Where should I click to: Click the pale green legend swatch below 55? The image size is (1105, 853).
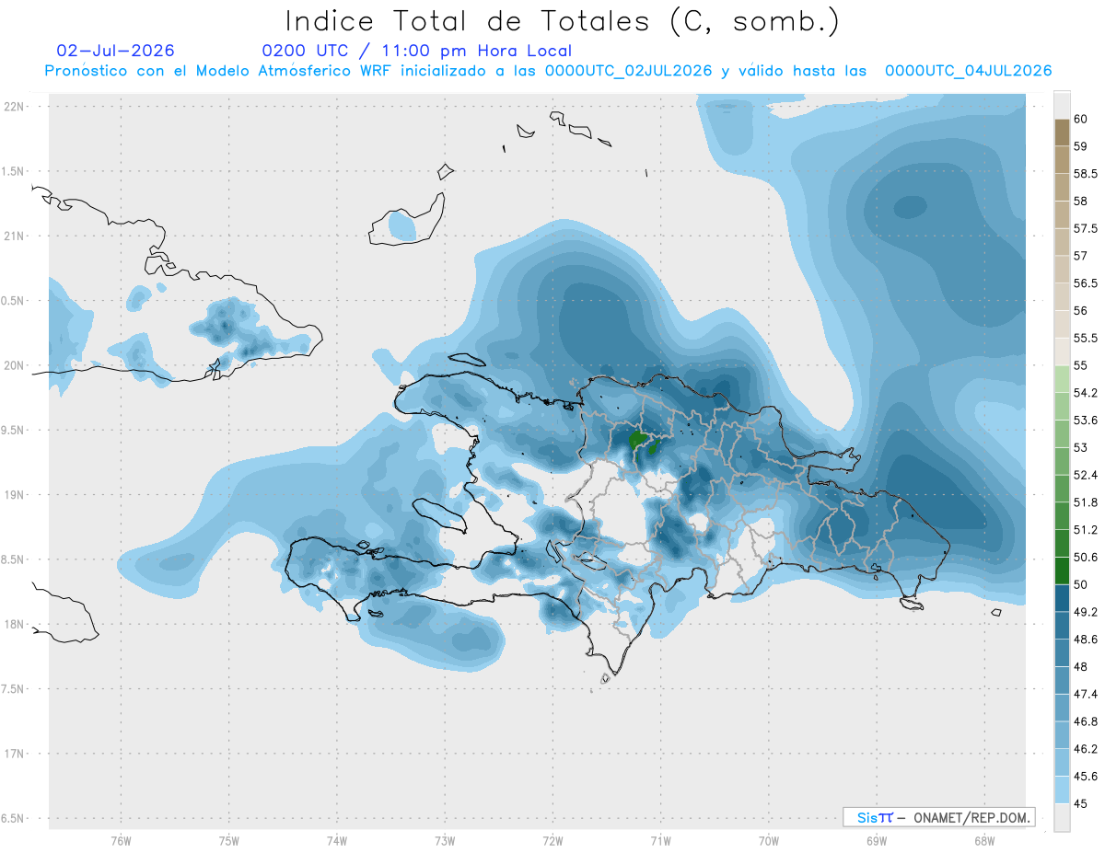coord(1062,379)
